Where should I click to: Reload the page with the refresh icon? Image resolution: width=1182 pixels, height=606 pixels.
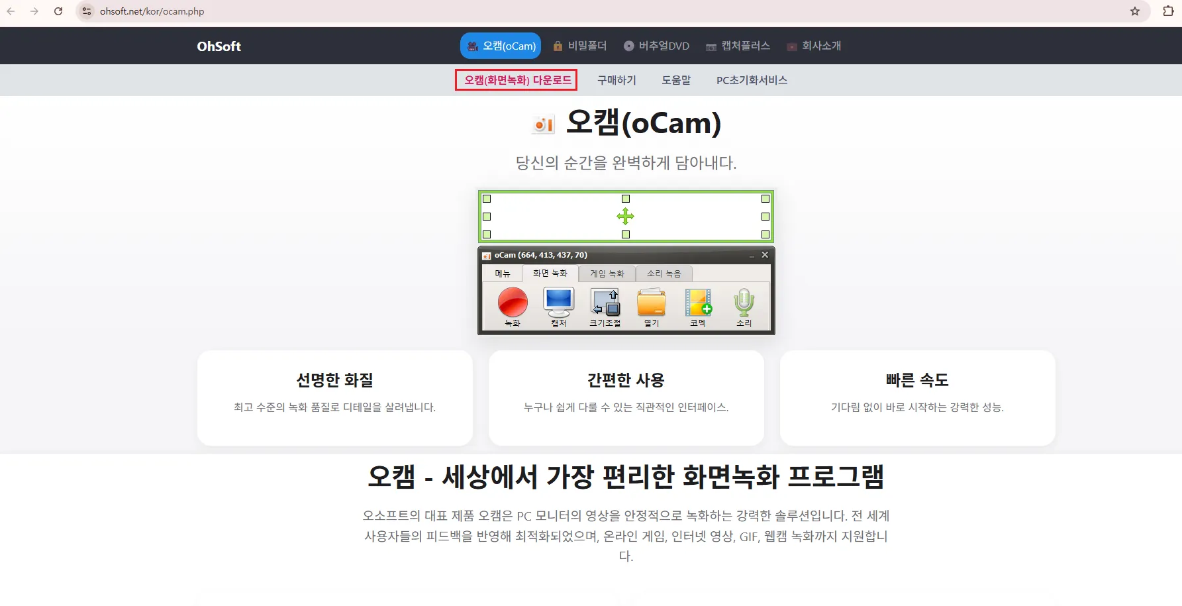point(58,11)
